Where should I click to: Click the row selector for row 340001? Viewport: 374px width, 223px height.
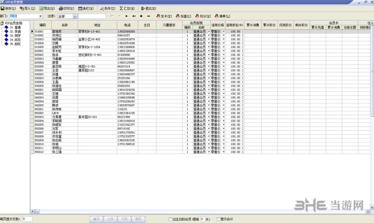click(32, 90)
